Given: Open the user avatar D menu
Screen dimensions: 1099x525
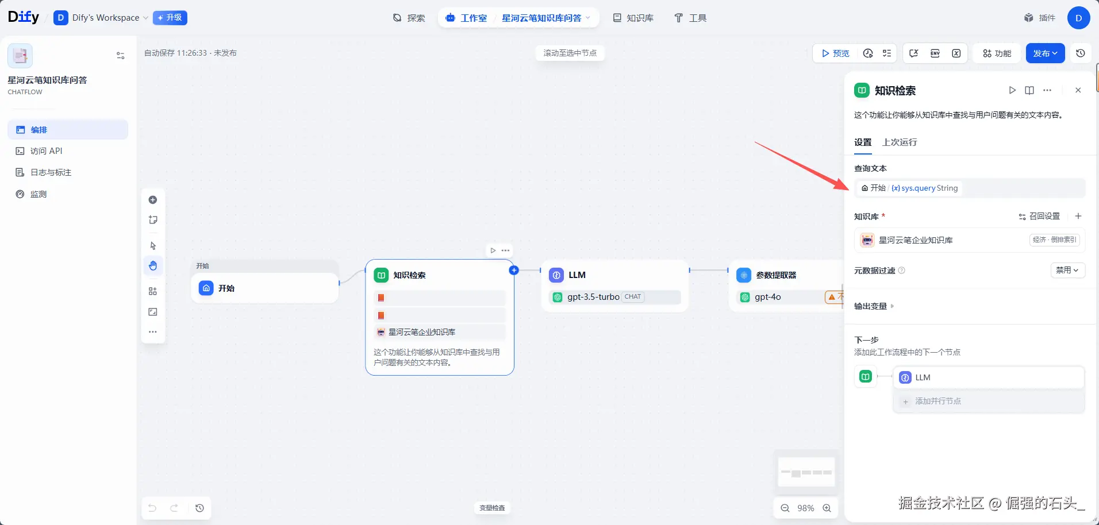Looking at the screenshot, I should point(1079,18).
